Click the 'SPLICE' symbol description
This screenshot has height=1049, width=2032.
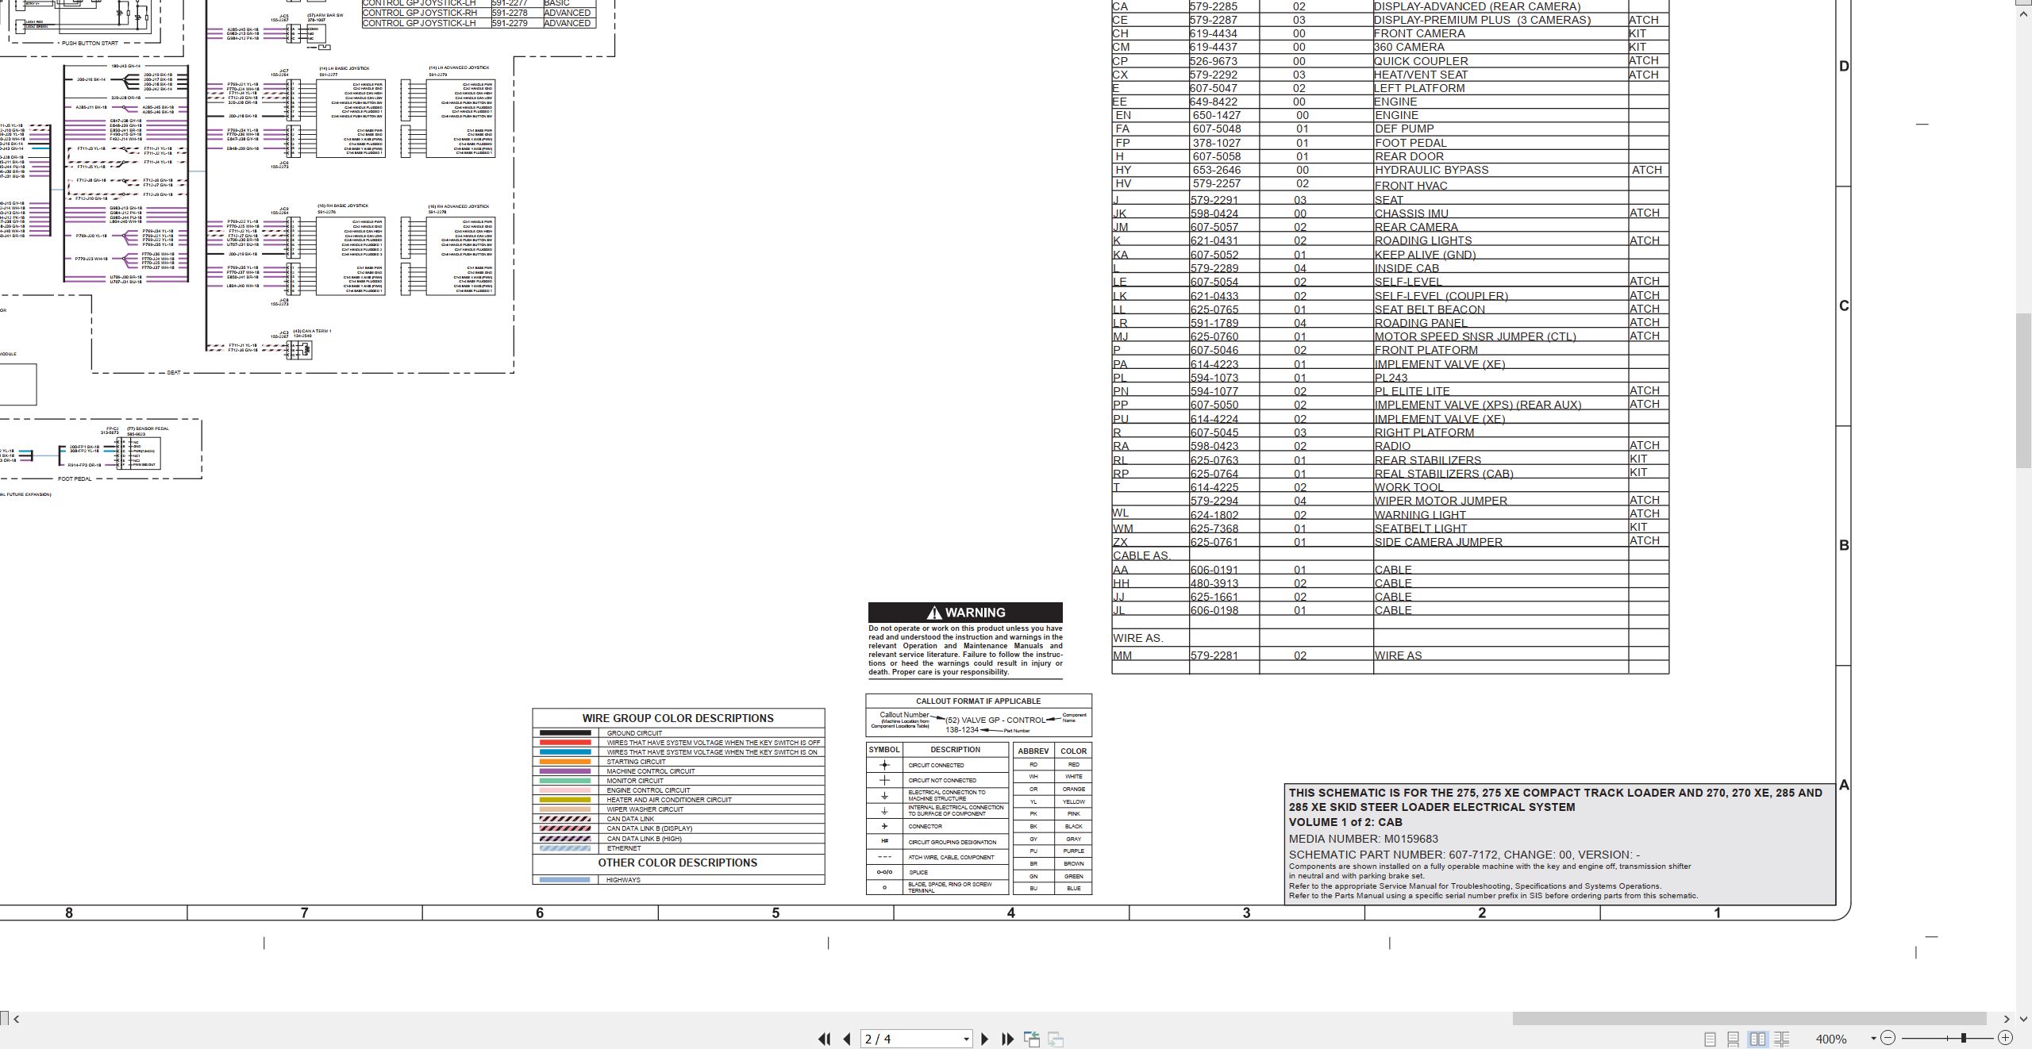click(x=918, y=872)
